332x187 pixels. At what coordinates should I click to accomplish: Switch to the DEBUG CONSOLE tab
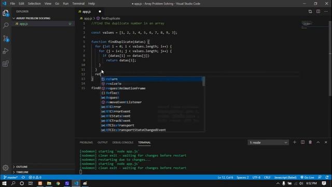point(122,142)
